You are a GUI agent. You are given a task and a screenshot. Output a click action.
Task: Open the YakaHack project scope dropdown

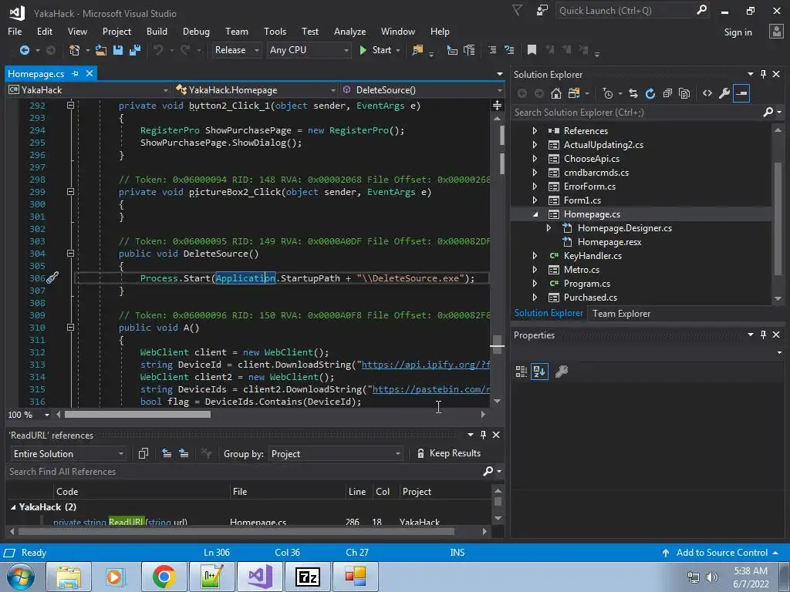[x=88, y=90]
